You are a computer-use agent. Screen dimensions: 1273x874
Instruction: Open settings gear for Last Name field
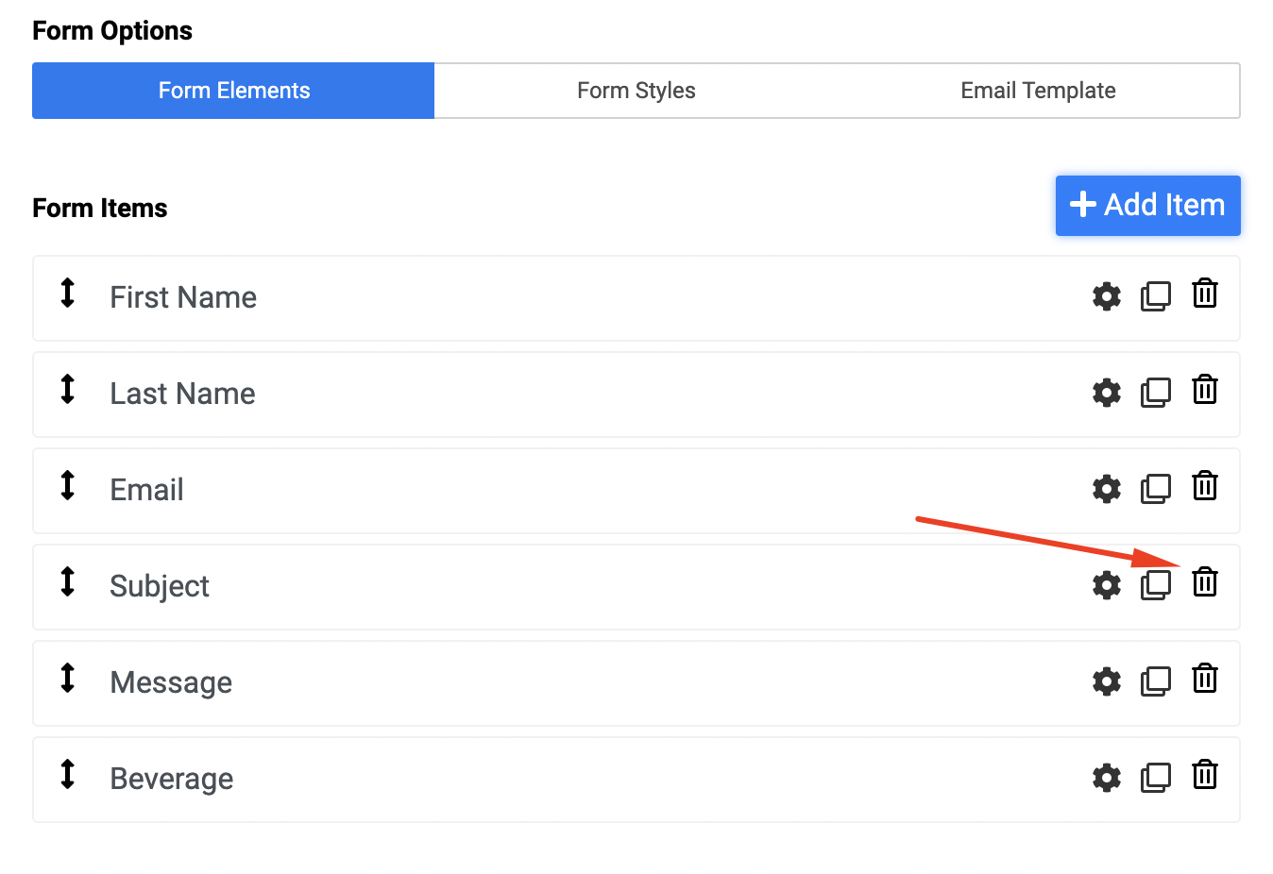click(1106, 393)
